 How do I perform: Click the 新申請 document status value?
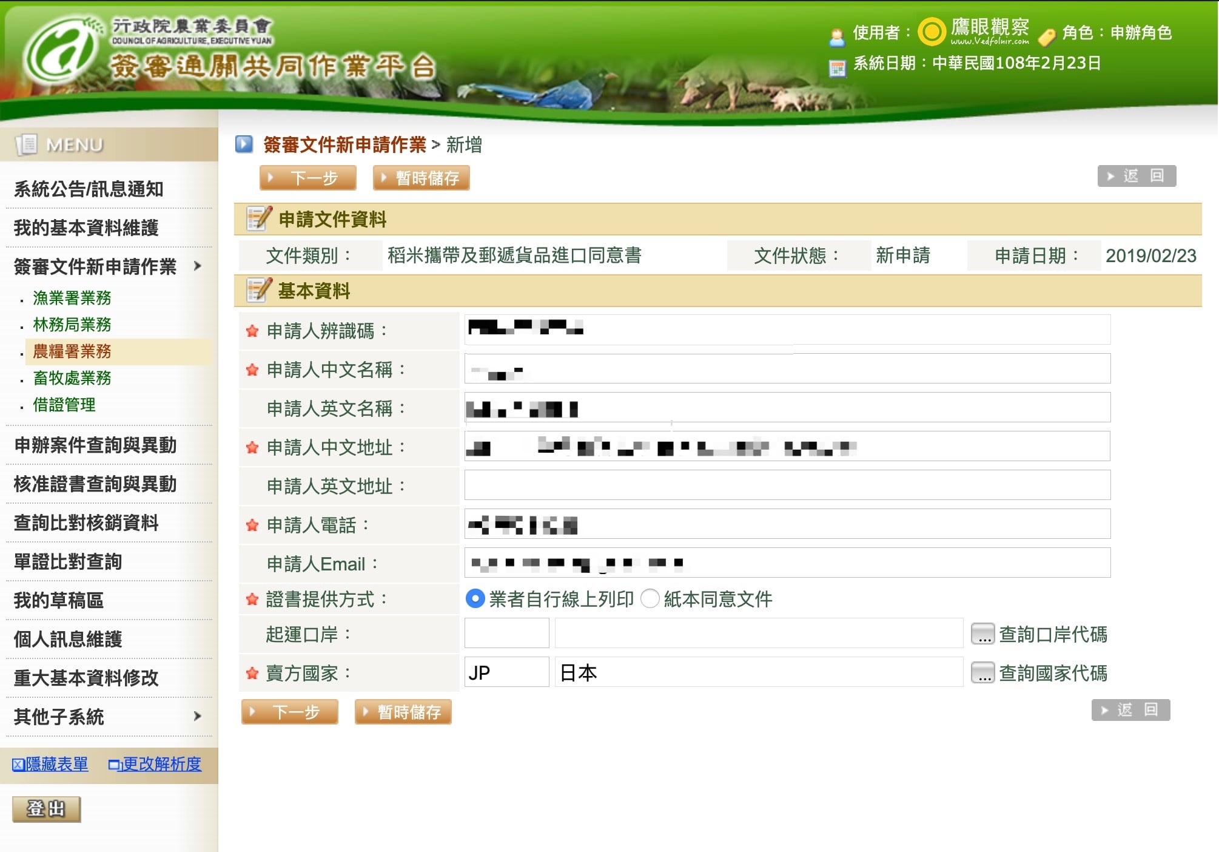pos(902,255)
